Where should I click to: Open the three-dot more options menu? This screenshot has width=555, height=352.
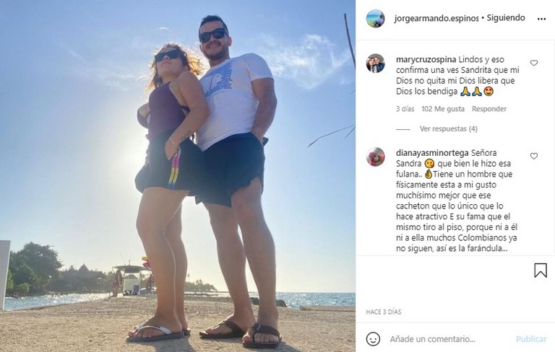[x=541, y=19]
